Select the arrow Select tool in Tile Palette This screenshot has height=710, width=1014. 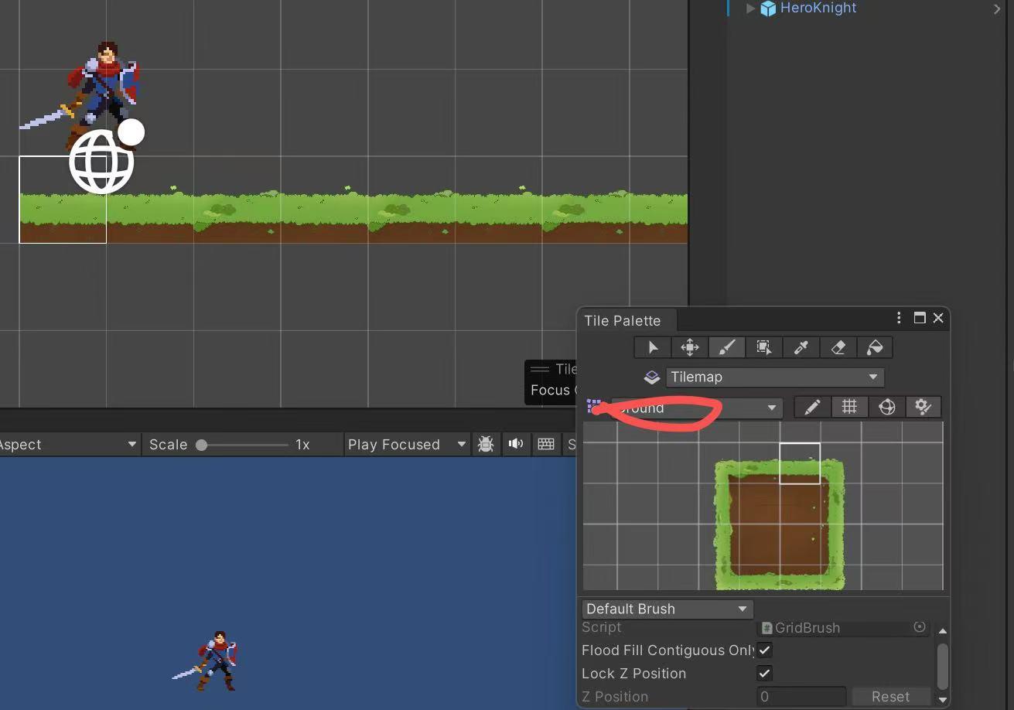click(653, 347)
